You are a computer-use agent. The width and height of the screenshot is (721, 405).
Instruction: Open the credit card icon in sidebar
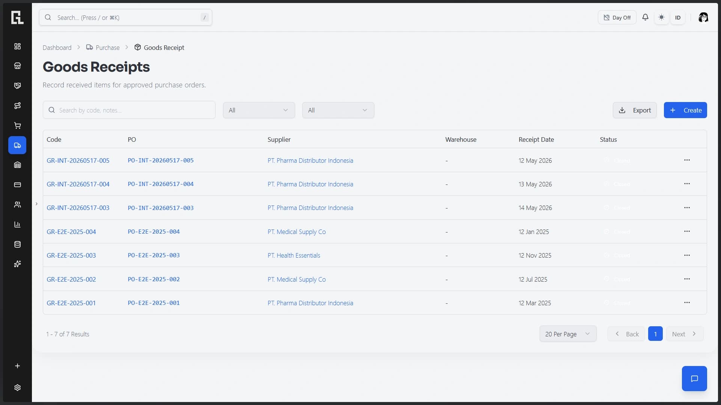[x=17, y=185]
